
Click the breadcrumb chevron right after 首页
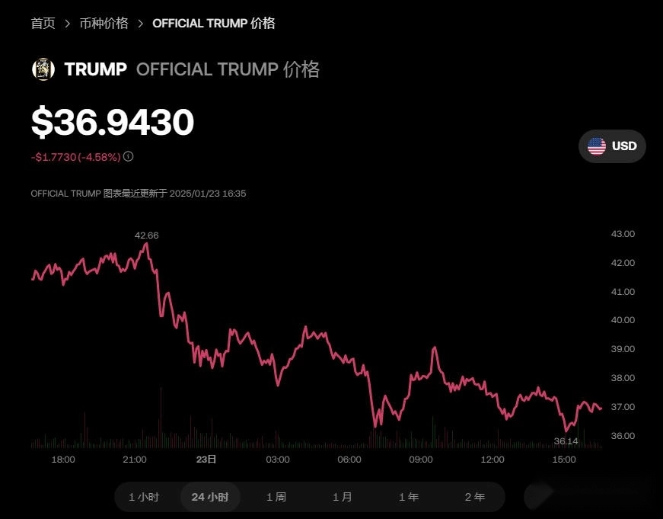pos(68,24)
